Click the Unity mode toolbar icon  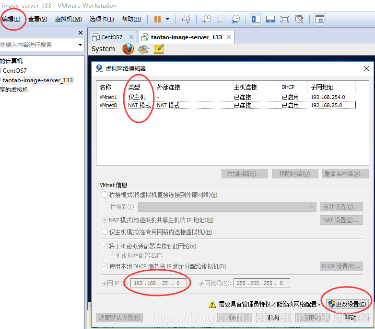[x=299, y=19]
